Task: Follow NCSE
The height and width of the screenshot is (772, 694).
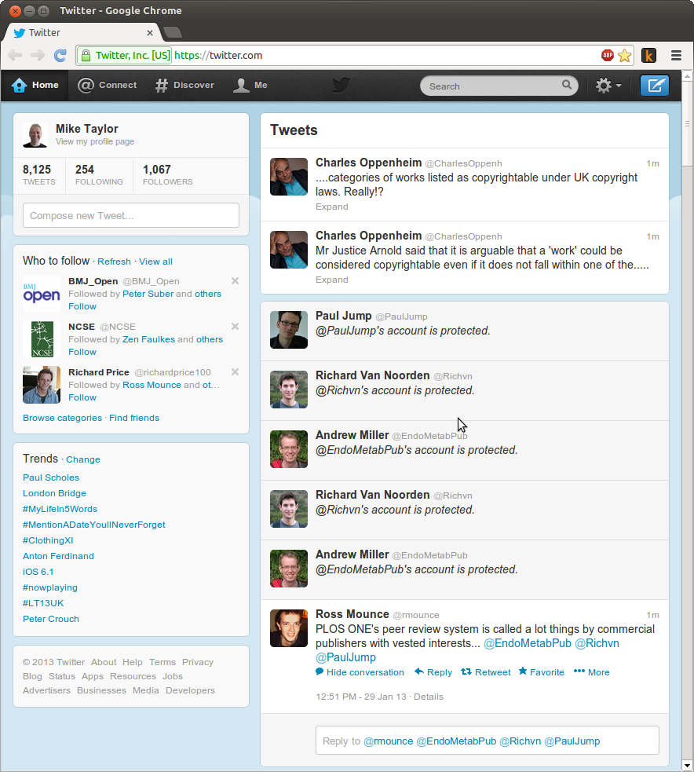Action: pyautogui.click(x=82, y=352)
